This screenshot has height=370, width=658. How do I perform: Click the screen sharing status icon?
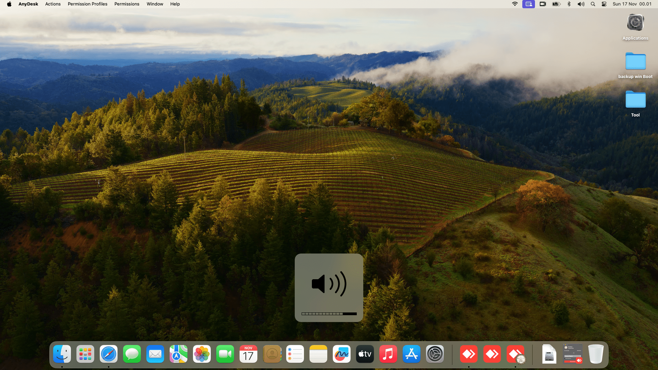[x=528, y=4]
